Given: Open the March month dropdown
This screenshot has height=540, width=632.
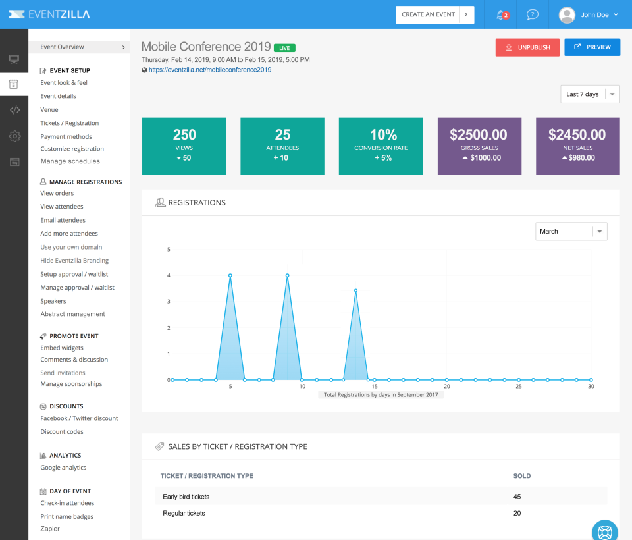Looking at the screenshot, I should pyautogui.click(x=571, y=232).
